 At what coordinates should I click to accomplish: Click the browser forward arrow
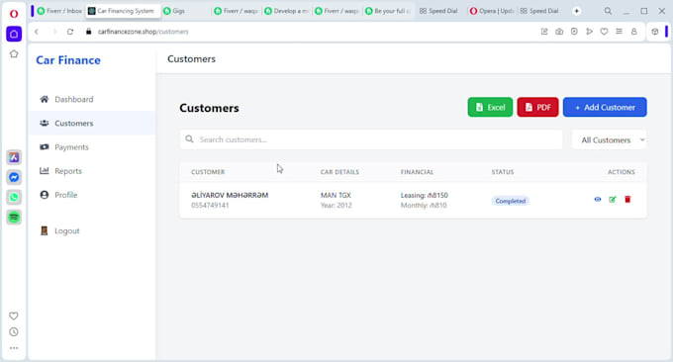pyautogui.click(x=54, y=32)
